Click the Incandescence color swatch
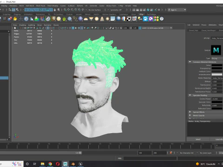Screen dimensions: 223x167 click(217, 75)
